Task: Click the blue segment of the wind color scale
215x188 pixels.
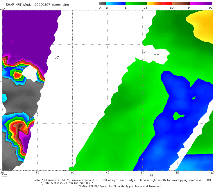Action: pos(116,3)
